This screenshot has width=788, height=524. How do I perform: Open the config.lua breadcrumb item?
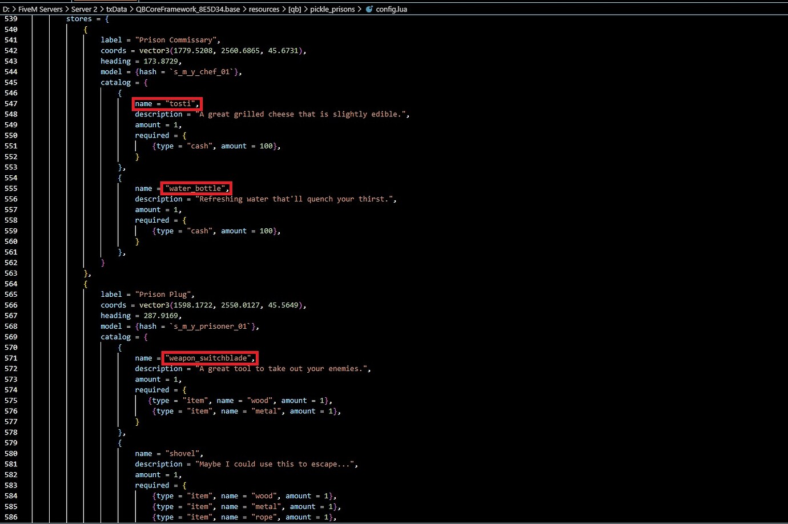tap(391, 9)
